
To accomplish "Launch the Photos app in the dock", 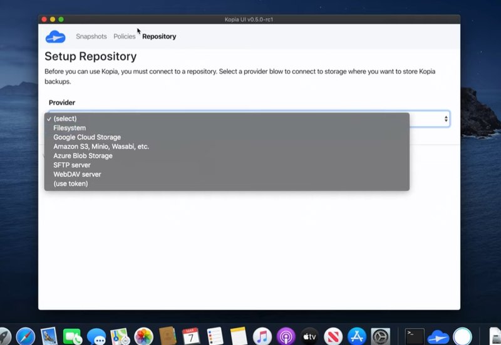I will 144,337.
